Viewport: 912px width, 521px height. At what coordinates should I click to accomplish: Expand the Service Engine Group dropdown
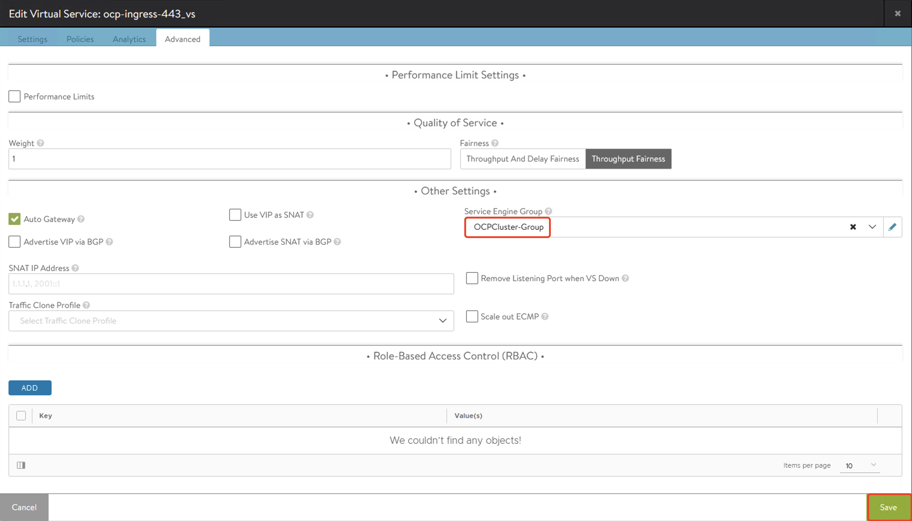point(872,227)
